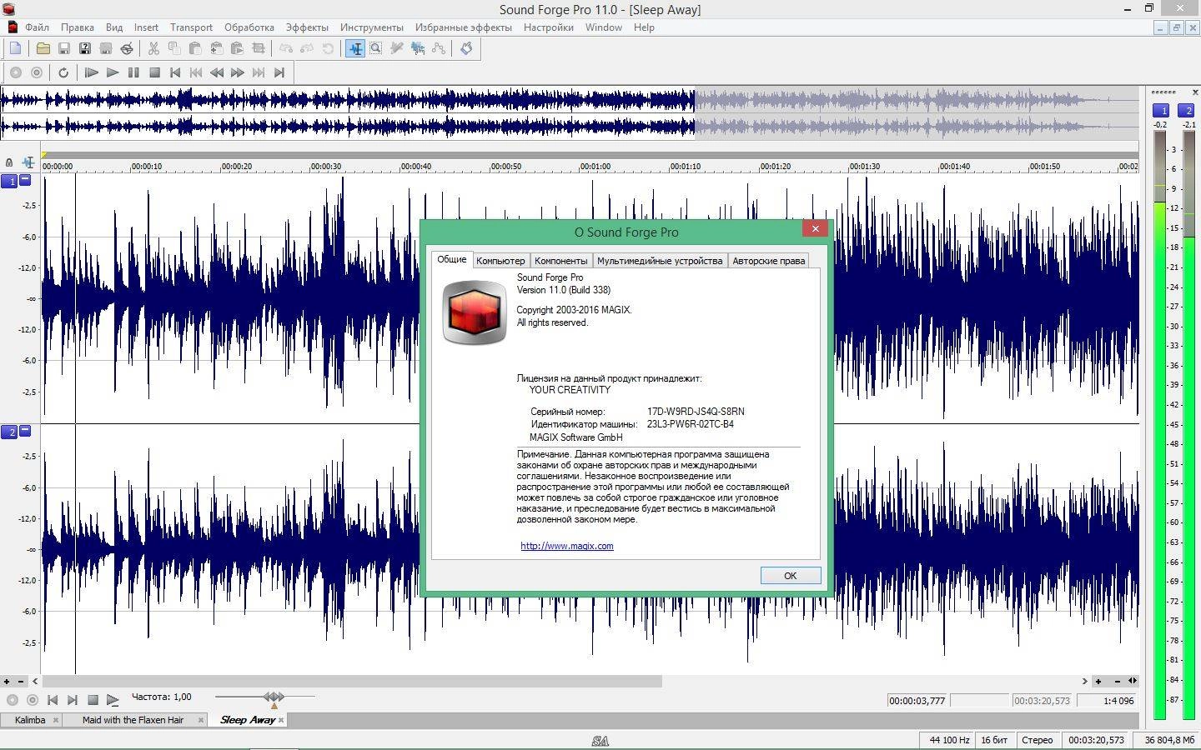Select the Magnify tool icon

coord(376,48)
